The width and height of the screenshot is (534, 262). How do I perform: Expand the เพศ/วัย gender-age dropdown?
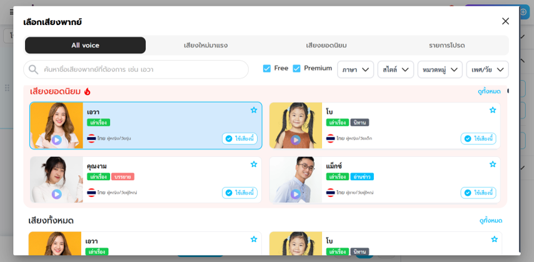point(487,69)
